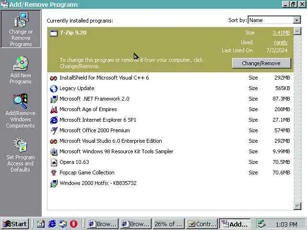Image resolution: width=307 pixels, height=230 pixels.
Task: Click the first quick launch notepad icon
Action: point(41,224)
